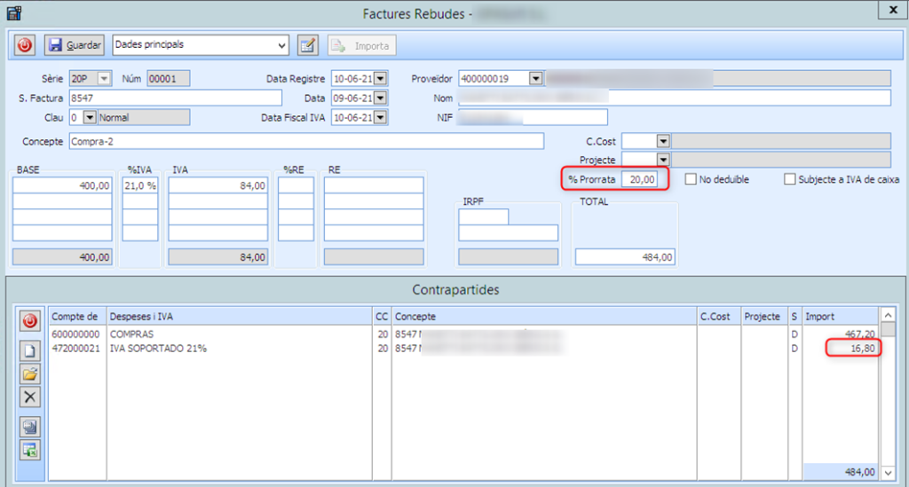
Task: Enable Subjecte a IVA de caixa
Action: 790,180
